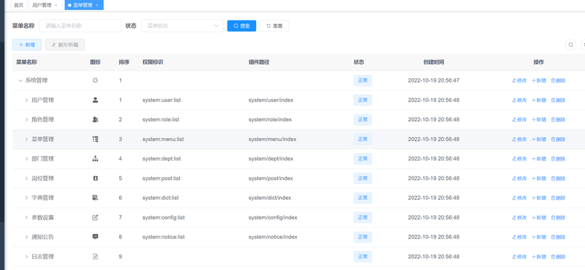Screen dimensions: 585x270
Task: Click the system/role/index component path
Action: click(270, 120)
